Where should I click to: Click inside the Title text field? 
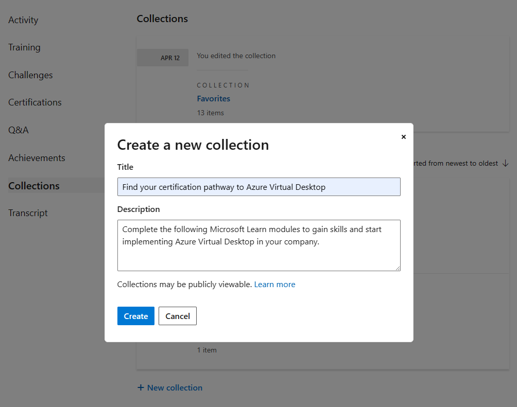tap(258, 187)
